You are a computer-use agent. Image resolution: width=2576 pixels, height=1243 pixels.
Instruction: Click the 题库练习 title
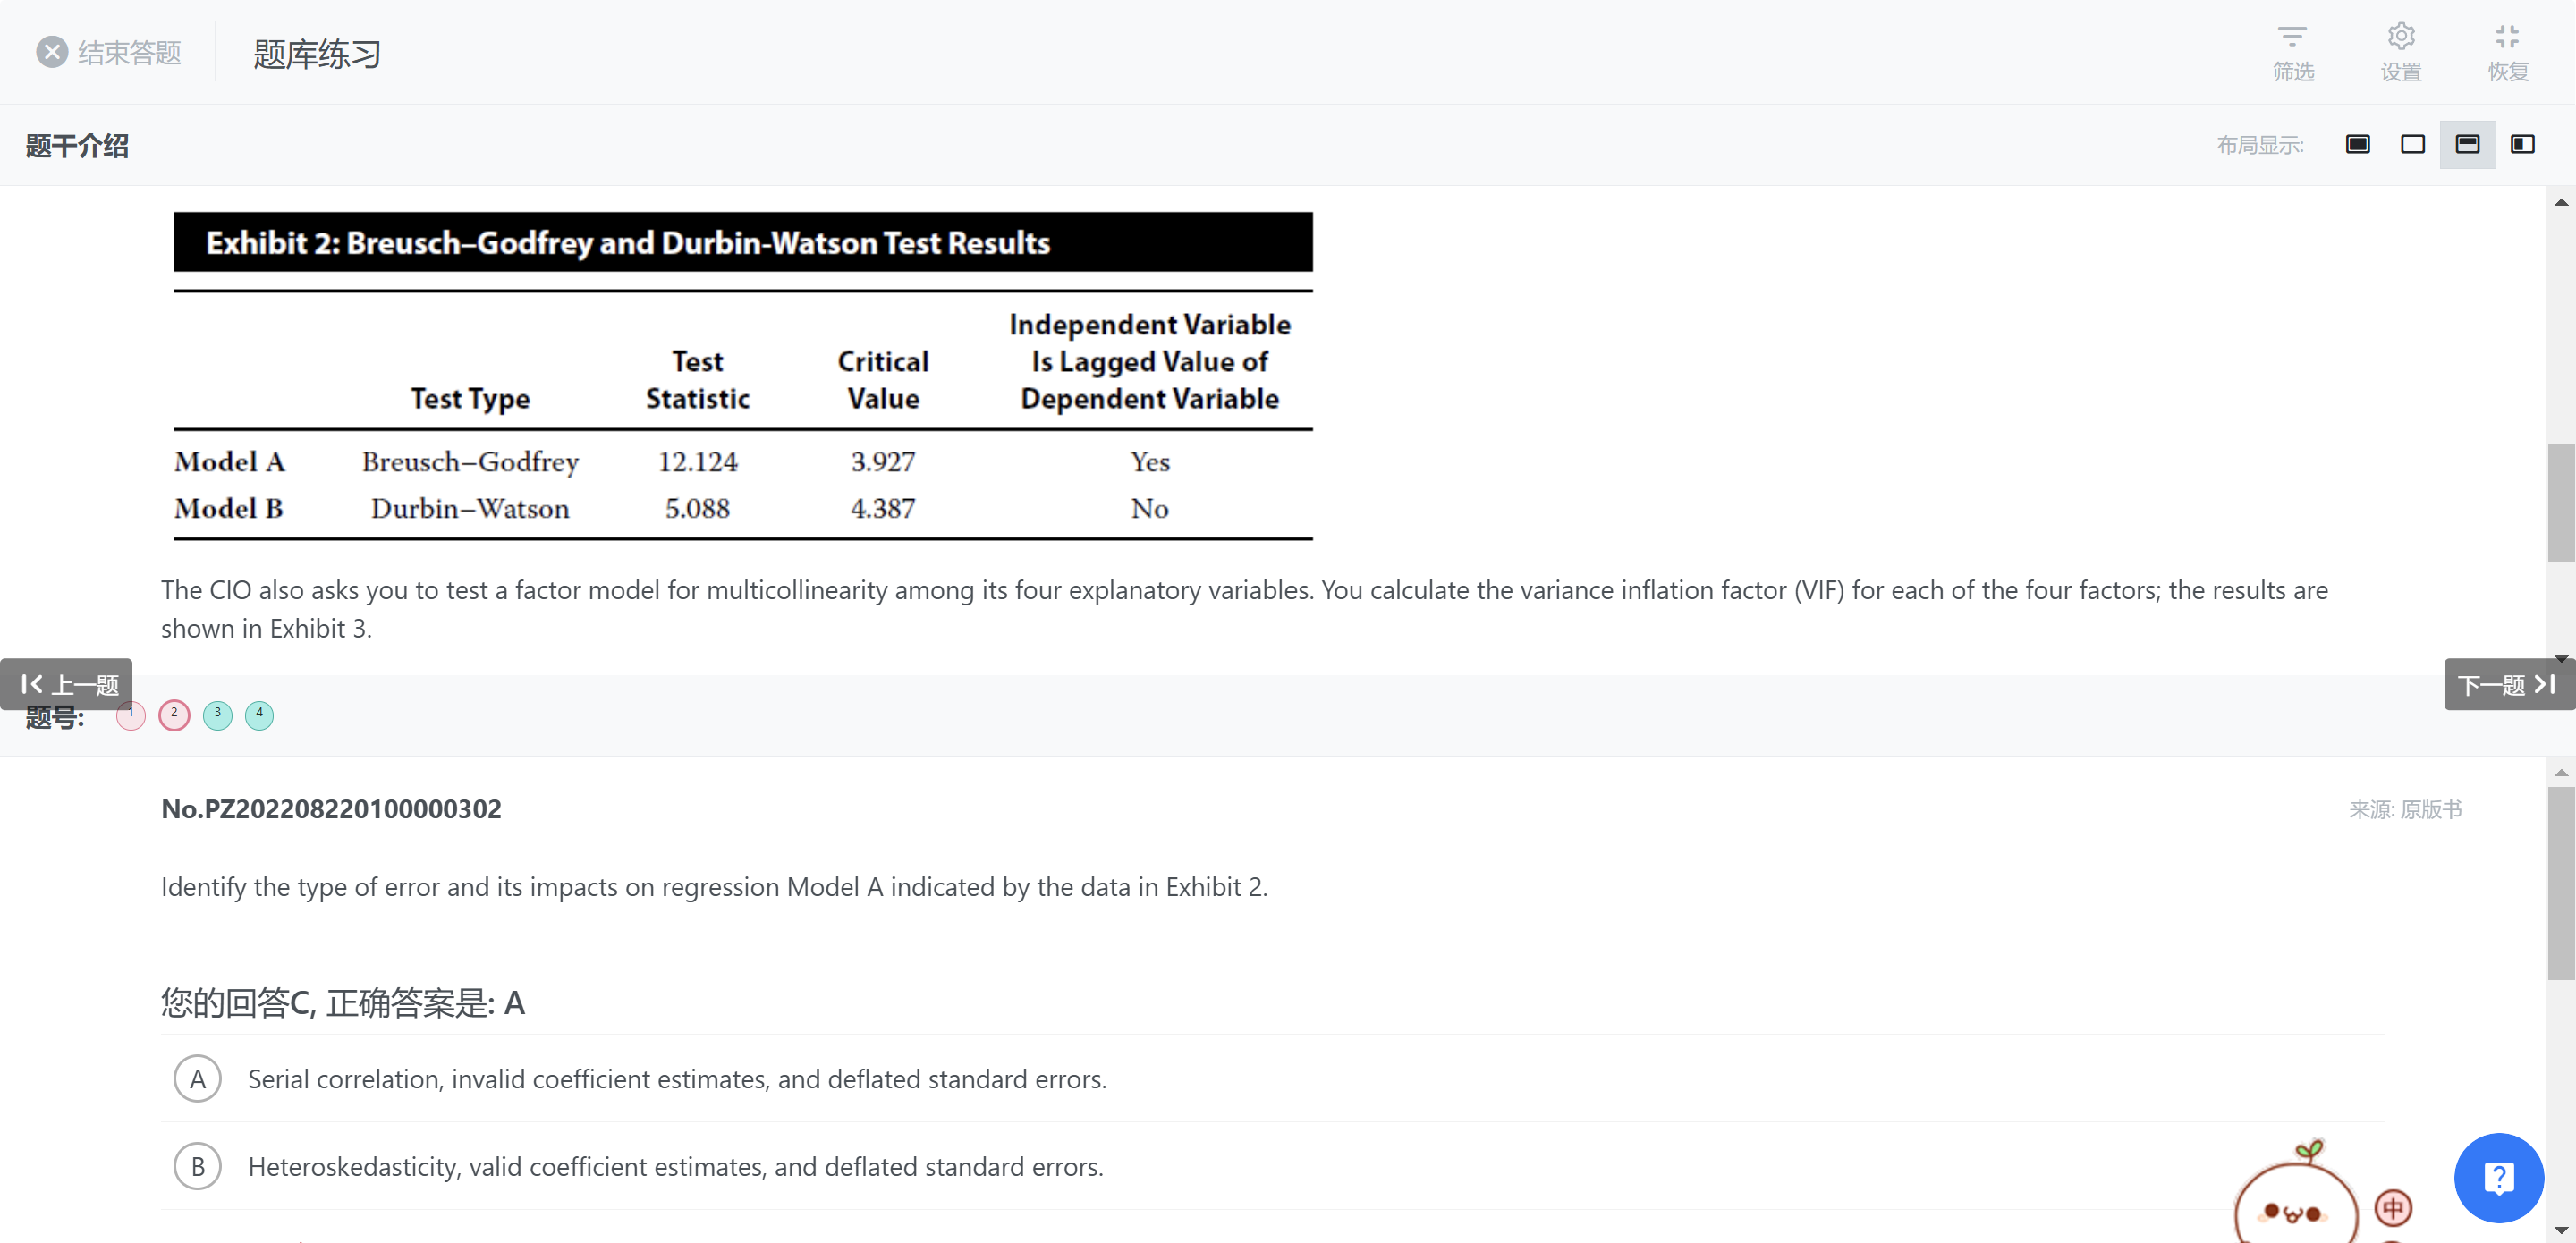tap(317, 54)
